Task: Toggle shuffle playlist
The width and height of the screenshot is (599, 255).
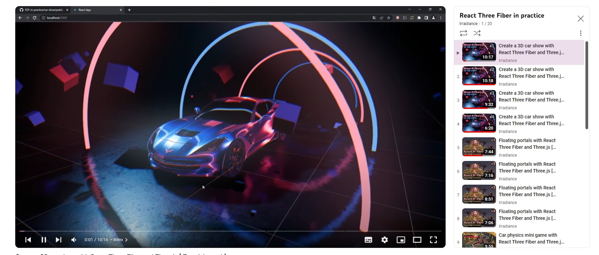Action: click(477, 33)
